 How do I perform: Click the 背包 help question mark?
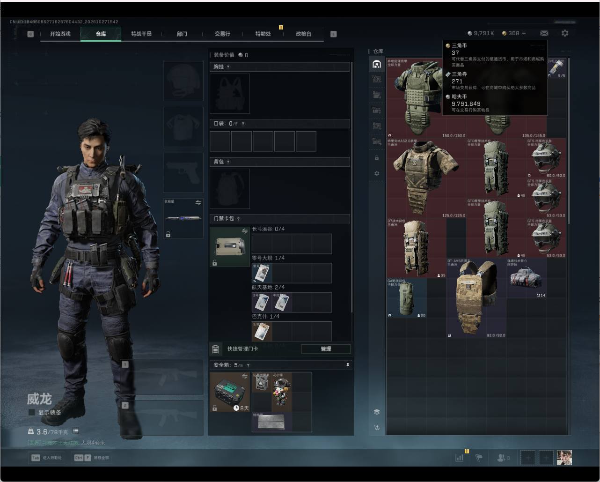pyautogui.click(x=228, y=162)
